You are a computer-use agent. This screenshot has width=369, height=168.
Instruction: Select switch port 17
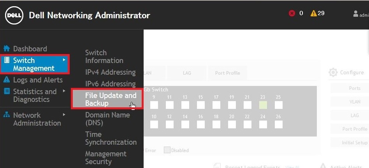[x=216, y=105]
